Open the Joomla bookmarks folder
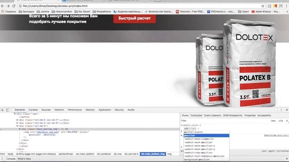This screenshot has width=289, height=162. 43,11
